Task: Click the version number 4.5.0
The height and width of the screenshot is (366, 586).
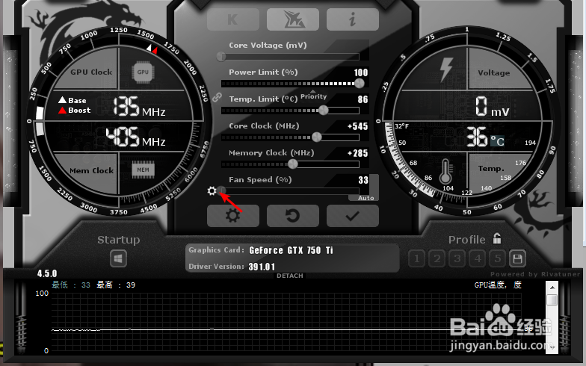Action: pyautogui.click(x=47, y=273)
